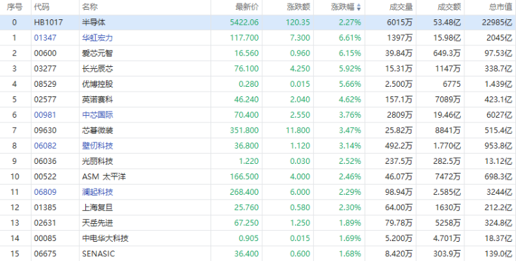Open 壁仞科技 stock link
This screenshot has height=261, width=516.
pos(98,146)
